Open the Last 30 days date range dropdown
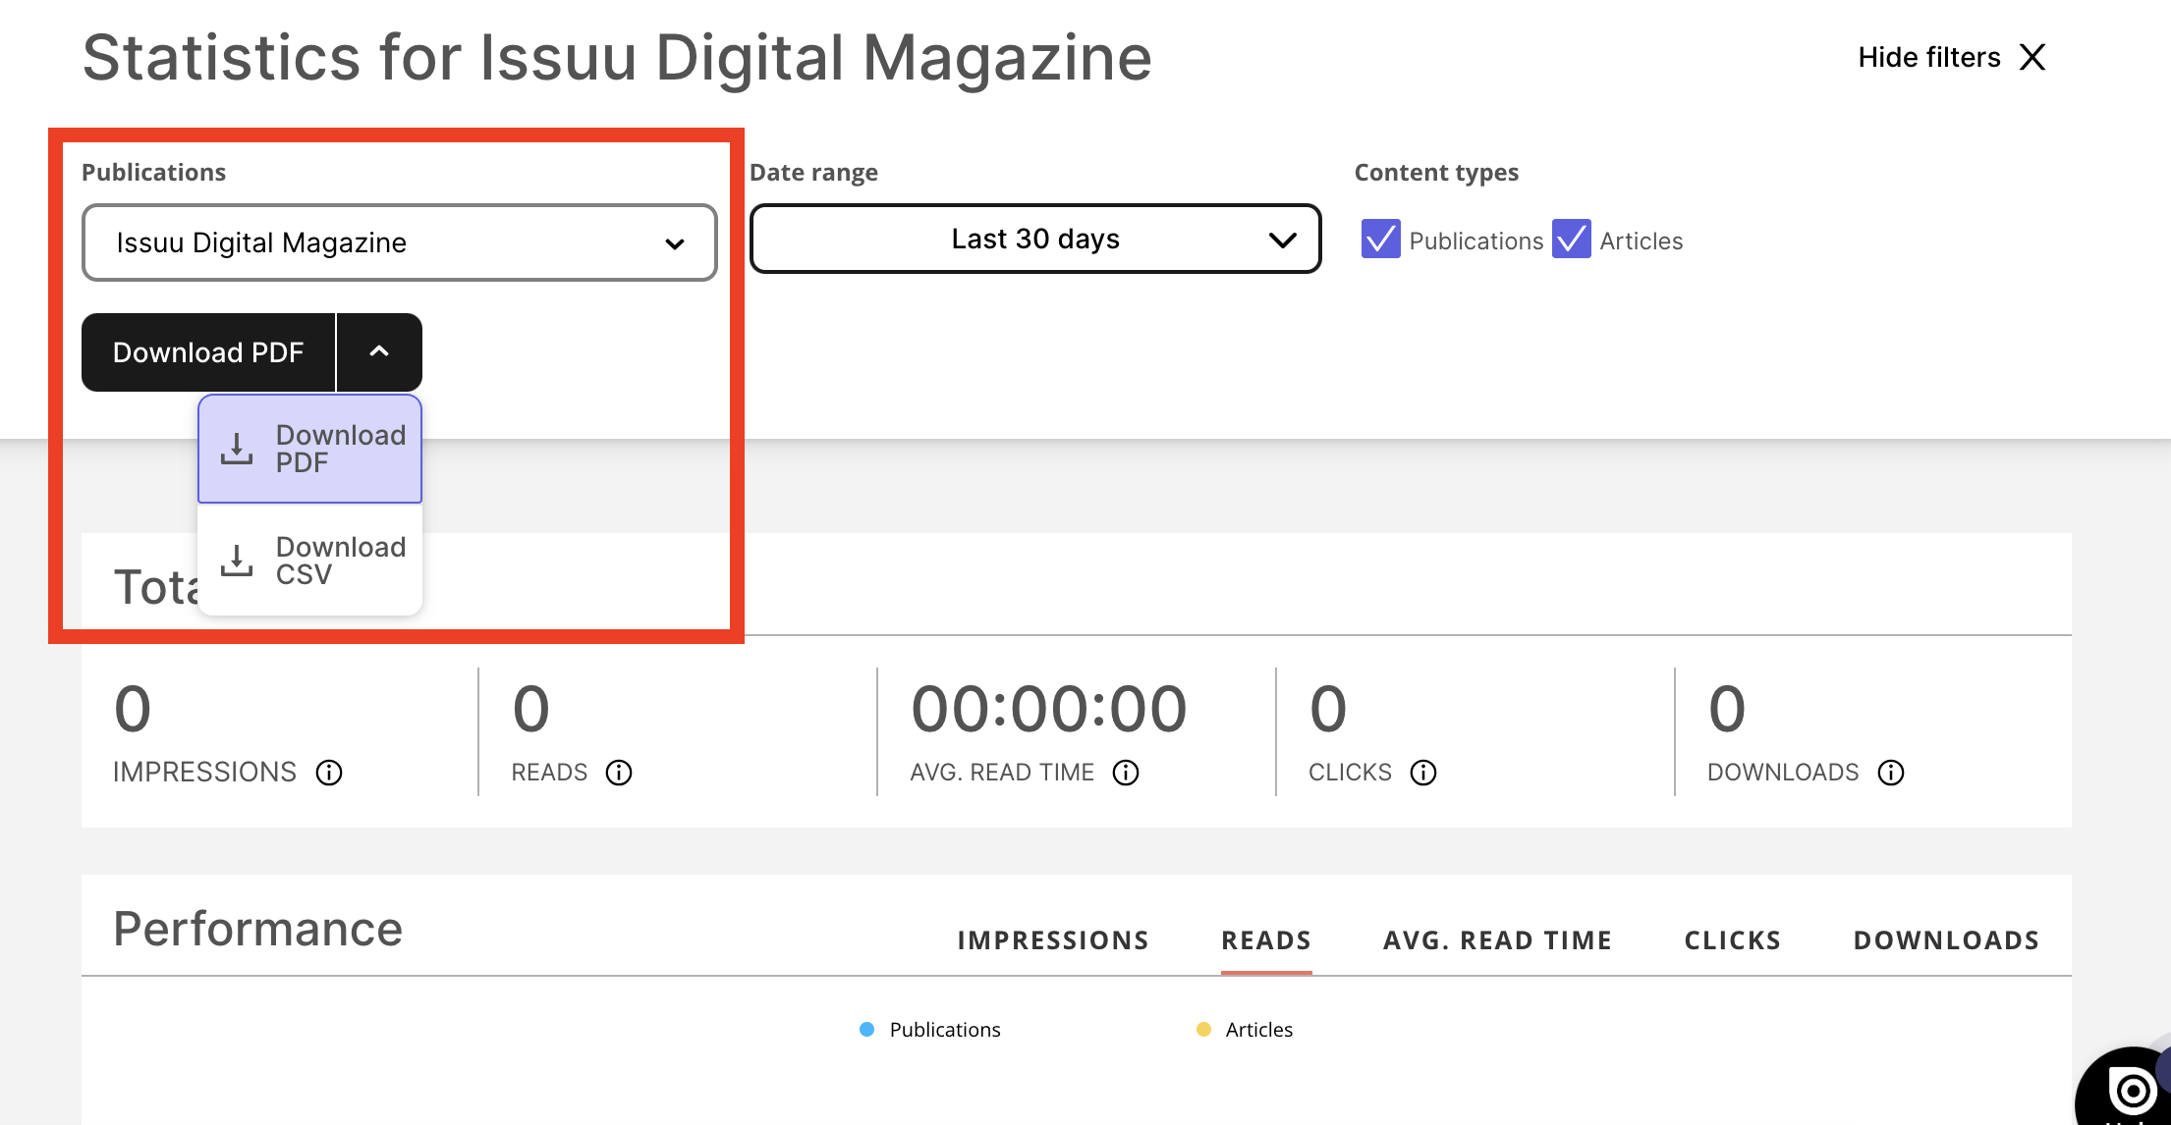Screen dimensions: 2171x1125 1035,239
